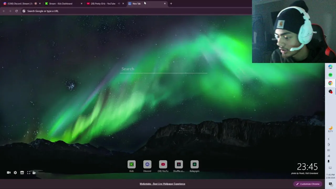Screen dimensions: 336x189
Task: Click the photo by Pexels, Visit Greenland credit
Action: (304, 173)
